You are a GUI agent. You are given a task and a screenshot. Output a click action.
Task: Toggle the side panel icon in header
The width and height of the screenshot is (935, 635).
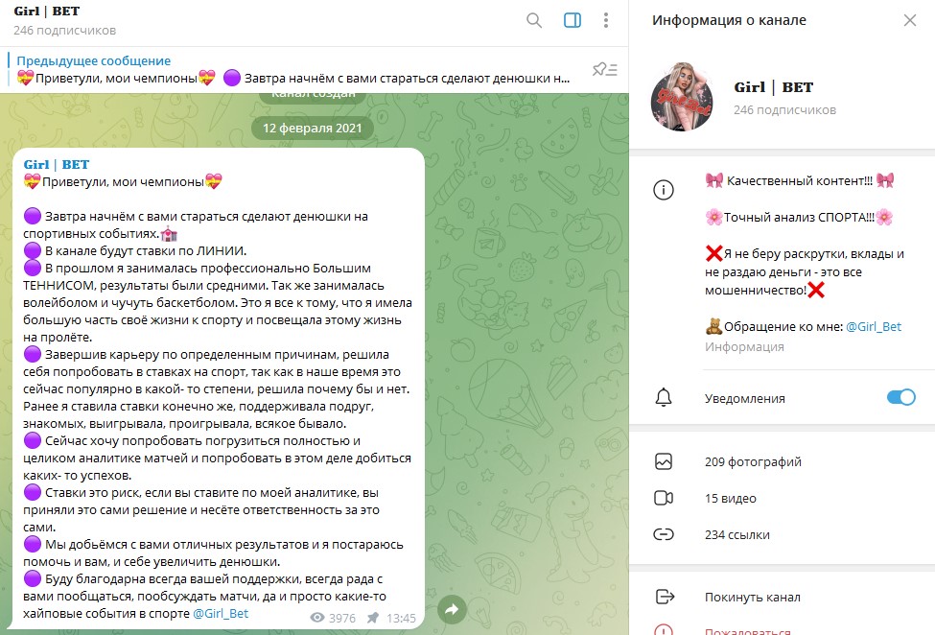[573, 20]
